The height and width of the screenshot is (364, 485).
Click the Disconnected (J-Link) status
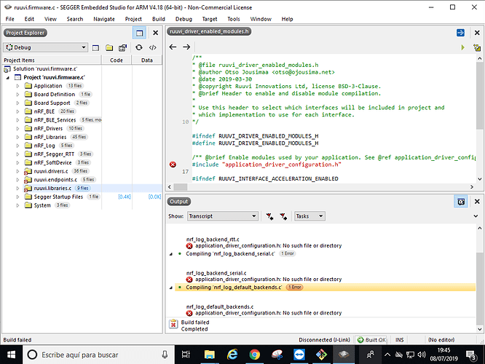324,339
